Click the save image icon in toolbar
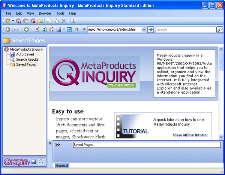This screenshot has width=225, height=175. tap(25, 21)
